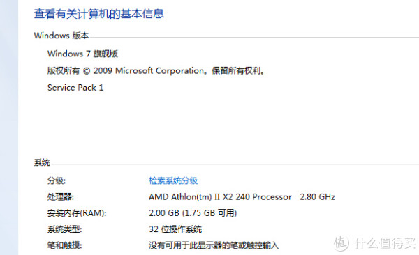Click the 笔和触摸 label
Screen dimensions: 419x255
[64, 245]
